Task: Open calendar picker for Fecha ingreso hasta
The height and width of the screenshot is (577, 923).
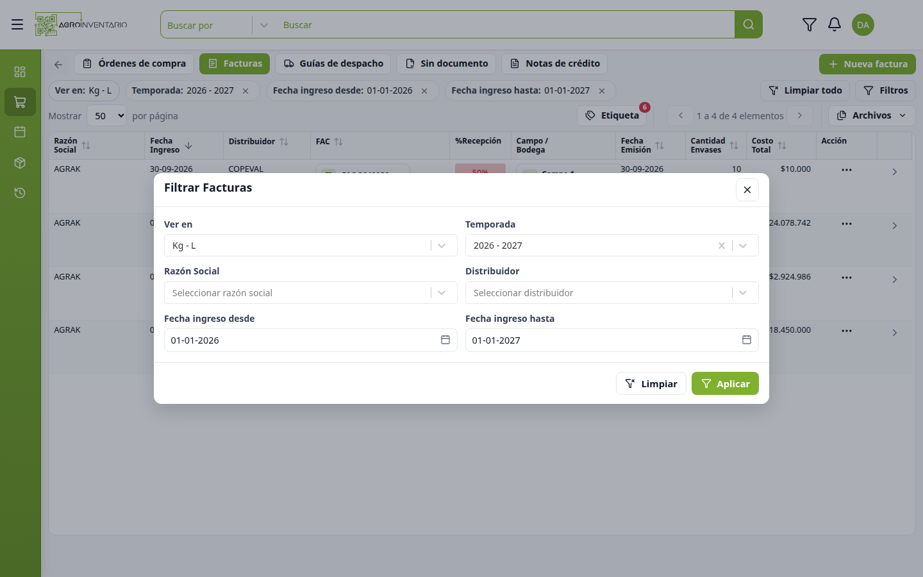Action: pos(747,340)
